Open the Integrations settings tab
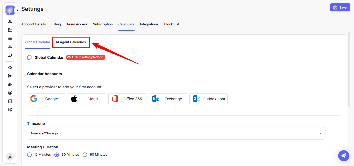This screenshot has height=166, width=354. point(149,24)
